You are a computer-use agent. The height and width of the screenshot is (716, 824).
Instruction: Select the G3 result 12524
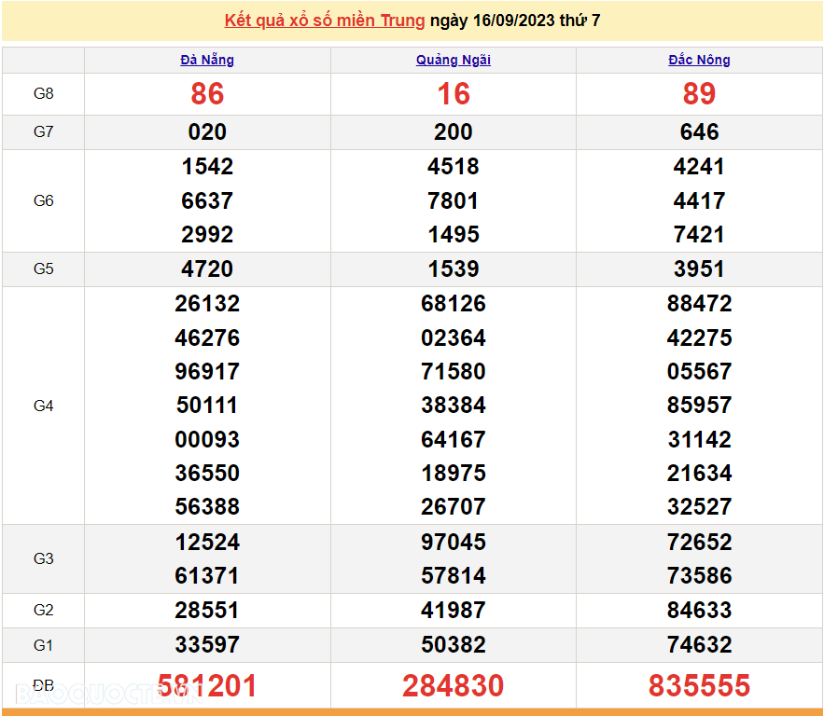(207, 542)
